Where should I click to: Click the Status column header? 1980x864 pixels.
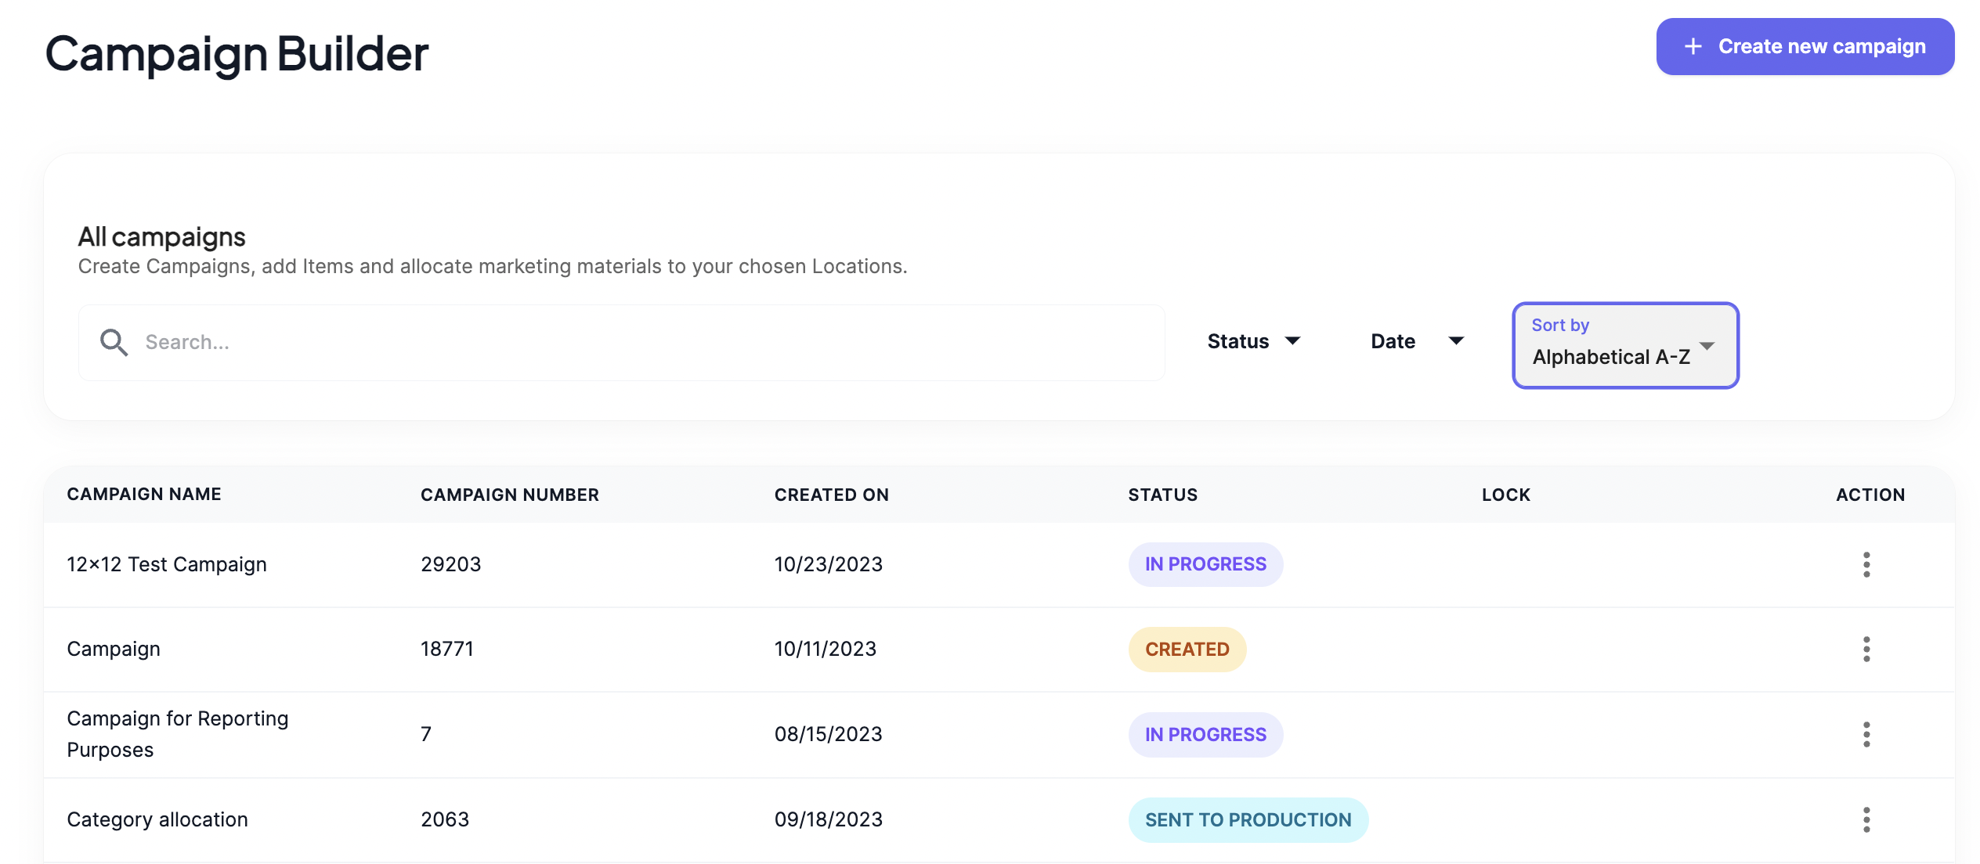click(x=1162, y=495)
